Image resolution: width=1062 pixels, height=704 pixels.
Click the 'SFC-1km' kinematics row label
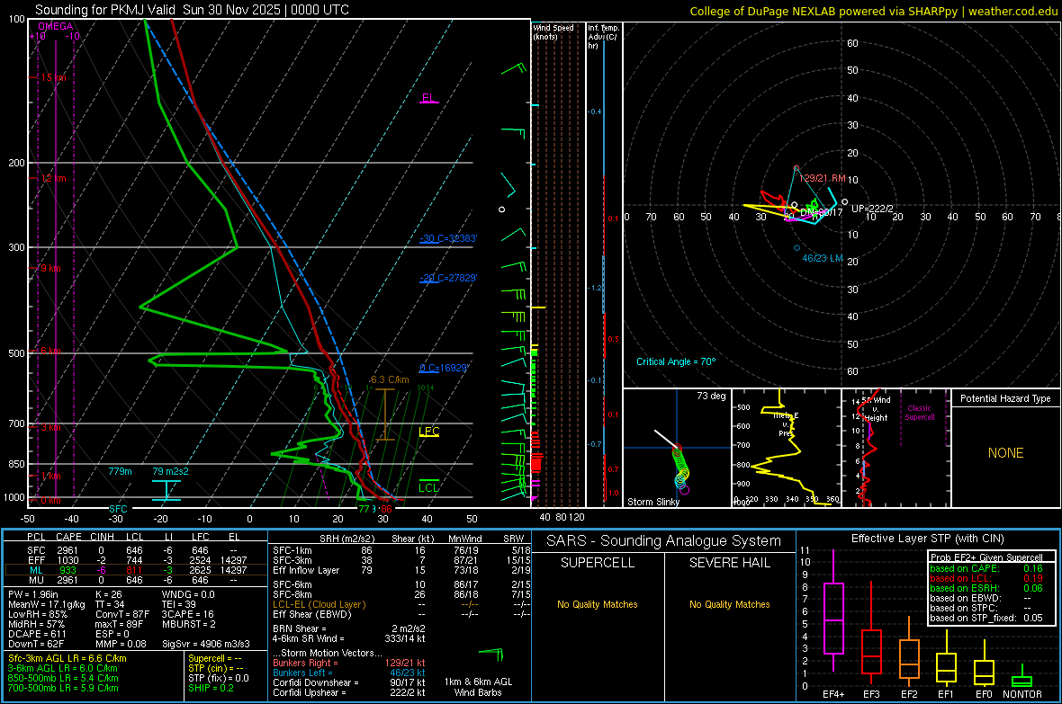point(292,550)
